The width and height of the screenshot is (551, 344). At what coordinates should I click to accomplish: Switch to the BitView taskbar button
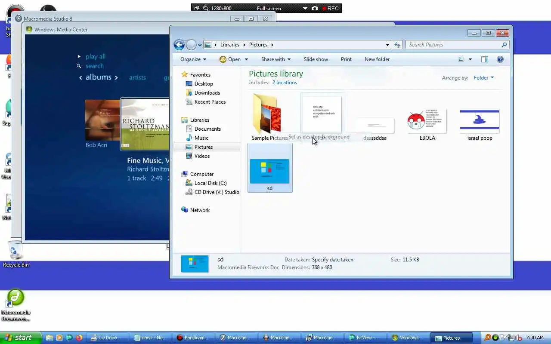click(365, 338)
